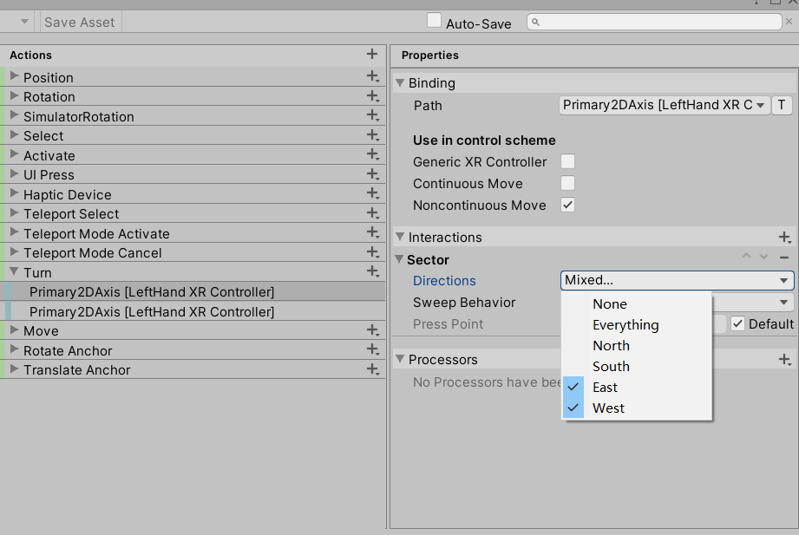Uncheck the Noncontinuous Move checkbox

567,205
